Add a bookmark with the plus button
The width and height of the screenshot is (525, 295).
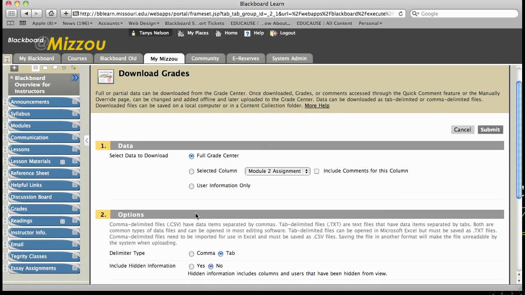pyautogui.click(x=66, y=14)
